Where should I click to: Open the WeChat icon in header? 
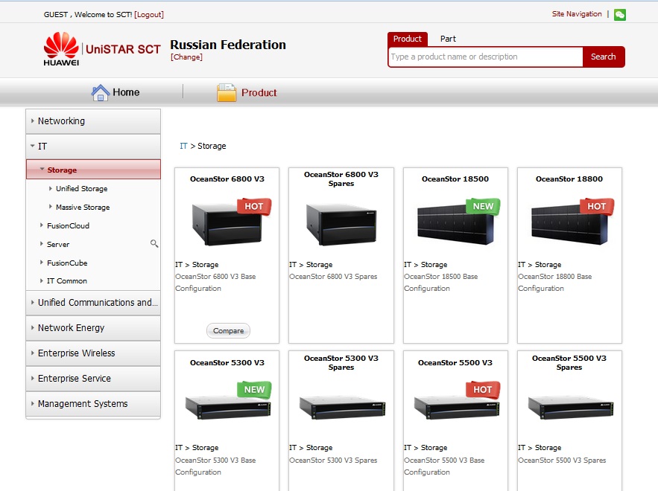tap(620, 15)
